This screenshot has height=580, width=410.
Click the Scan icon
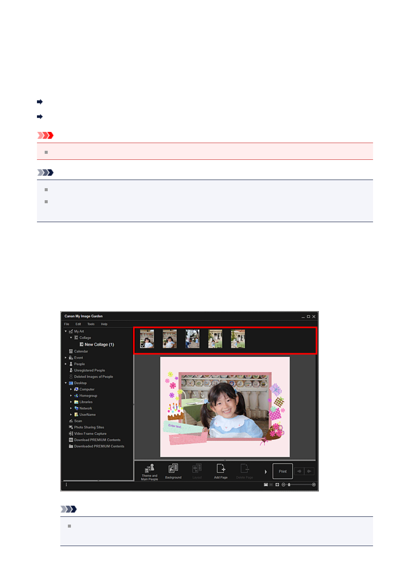[71, 421]
